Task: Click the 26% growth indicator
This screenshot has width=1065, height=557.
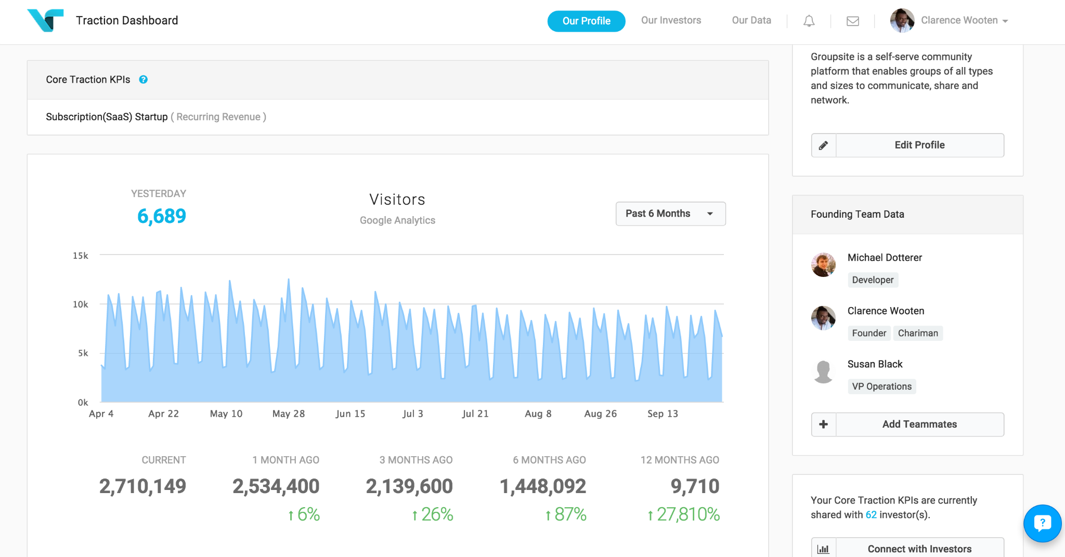Action: [x=432, y=514]
